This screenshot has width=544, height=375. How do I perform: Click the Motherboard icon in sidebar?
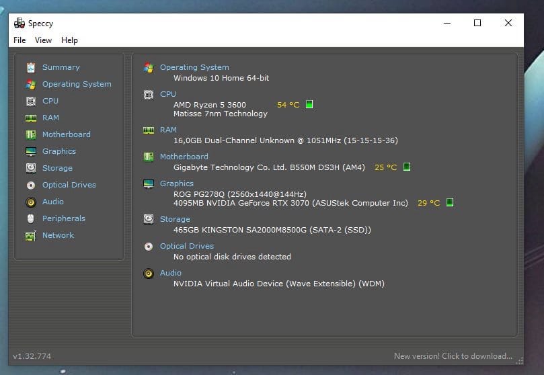pos(31,134)
